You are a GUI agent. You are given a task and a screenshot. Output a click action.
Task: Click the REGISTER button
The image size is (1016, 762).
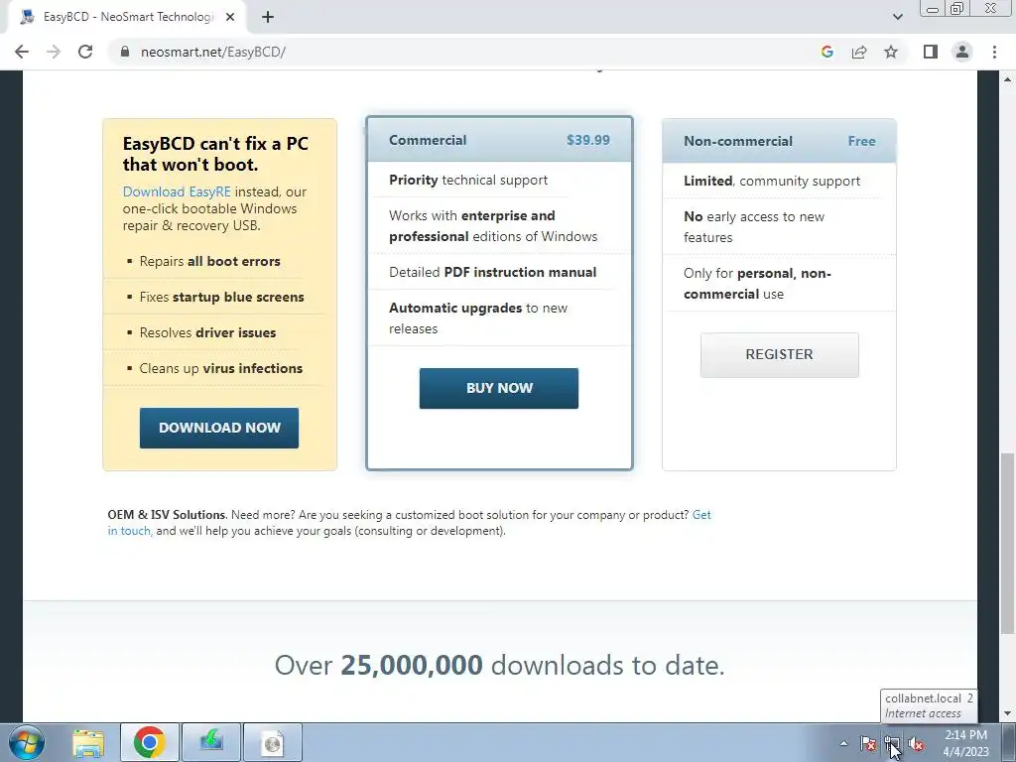pos(780,354)
